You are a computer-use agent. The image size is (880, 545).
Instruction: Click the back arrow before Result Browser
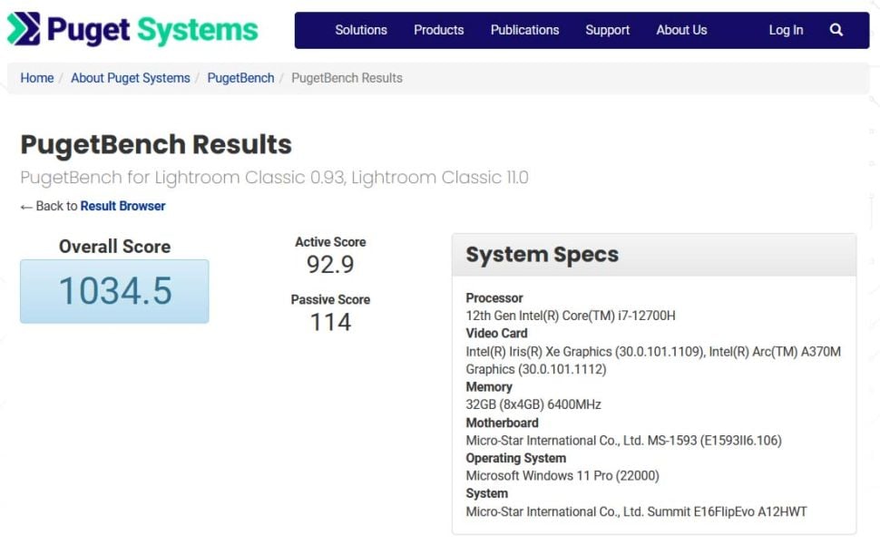[26, 207]
